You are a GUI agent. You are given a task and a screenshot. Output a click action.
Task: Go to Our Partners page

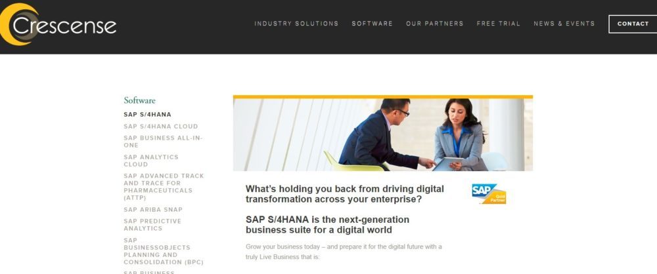434,24
